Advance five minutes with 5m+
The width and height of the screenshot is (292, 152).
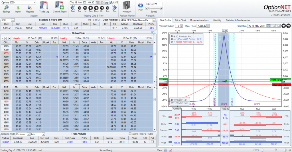[x=108, y=8]
